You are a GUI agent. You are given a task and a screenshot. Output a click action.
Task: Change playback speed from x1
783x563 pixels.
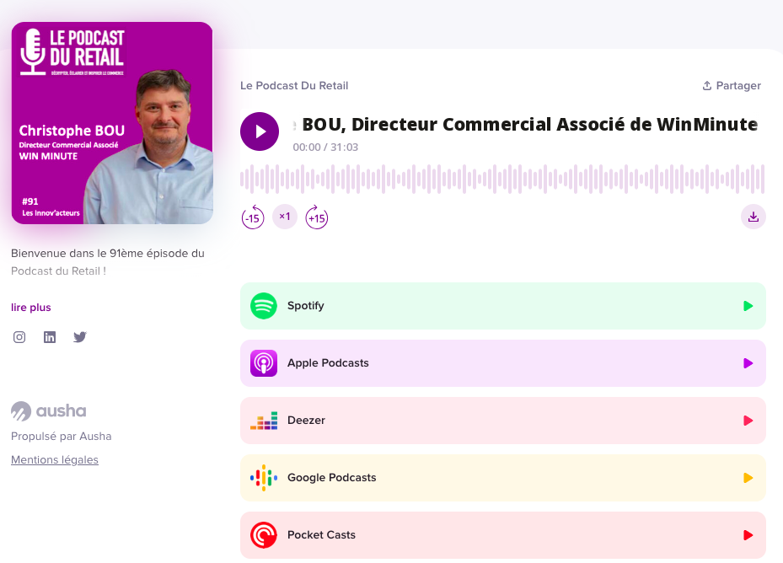coord(285,217)
